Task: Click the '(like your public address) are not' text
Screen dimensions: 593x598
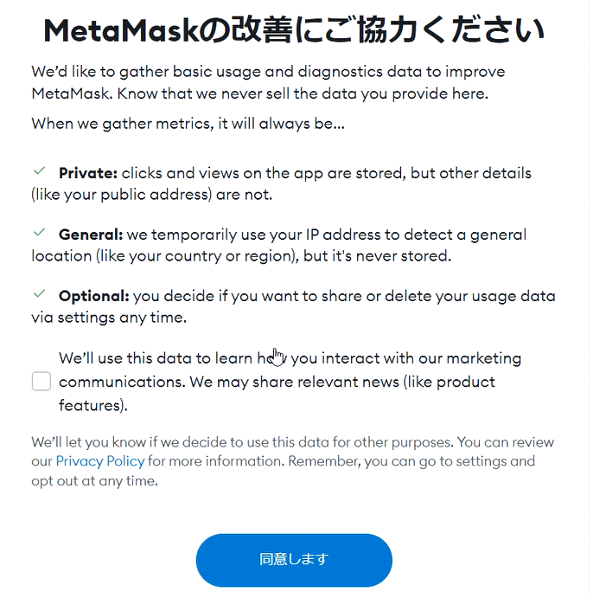Action: (152, 195)
